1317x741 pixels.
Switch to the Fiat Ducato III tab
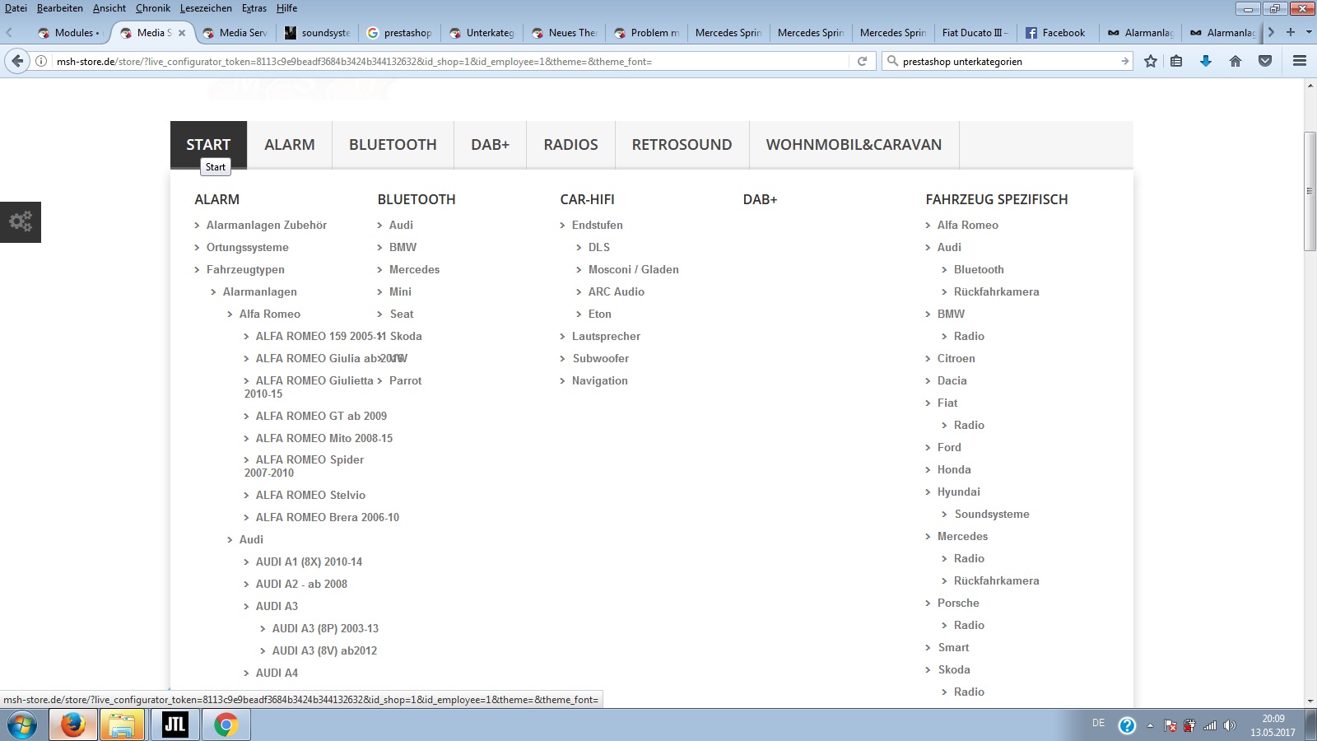(975, 33)
